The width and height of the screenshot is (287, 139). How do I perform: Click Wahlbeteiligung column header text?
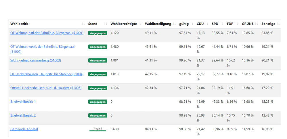158,24
